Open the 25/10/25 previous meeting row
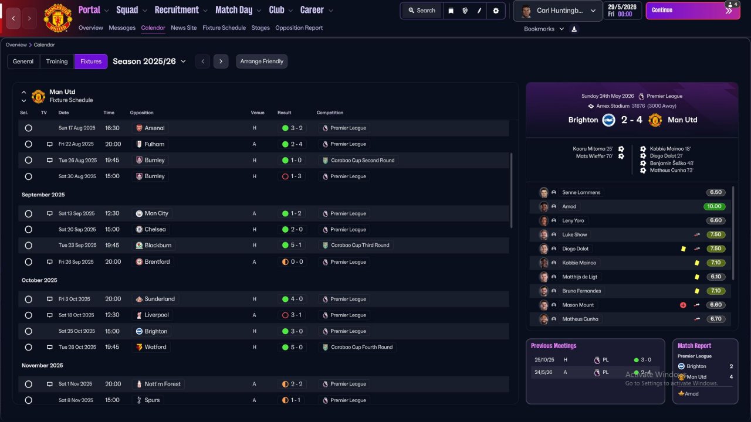Screen dimensions: 751x422 point(595,360)
